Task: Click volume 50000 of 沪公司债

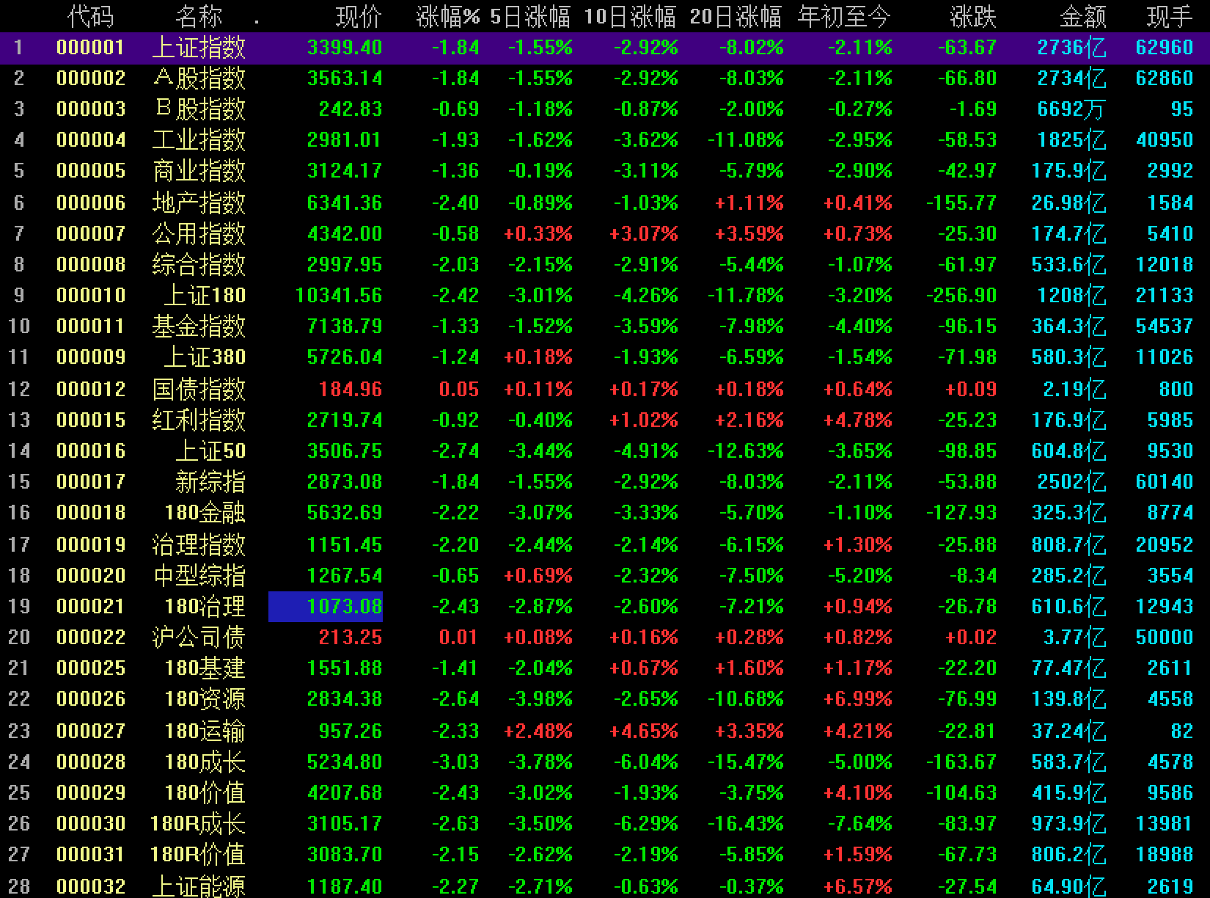Action: click(1165, 638)
